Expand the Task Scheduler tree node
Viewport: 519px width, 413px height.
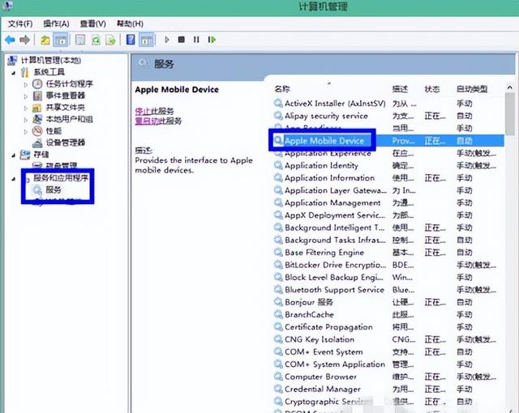(x=25, y=84)
